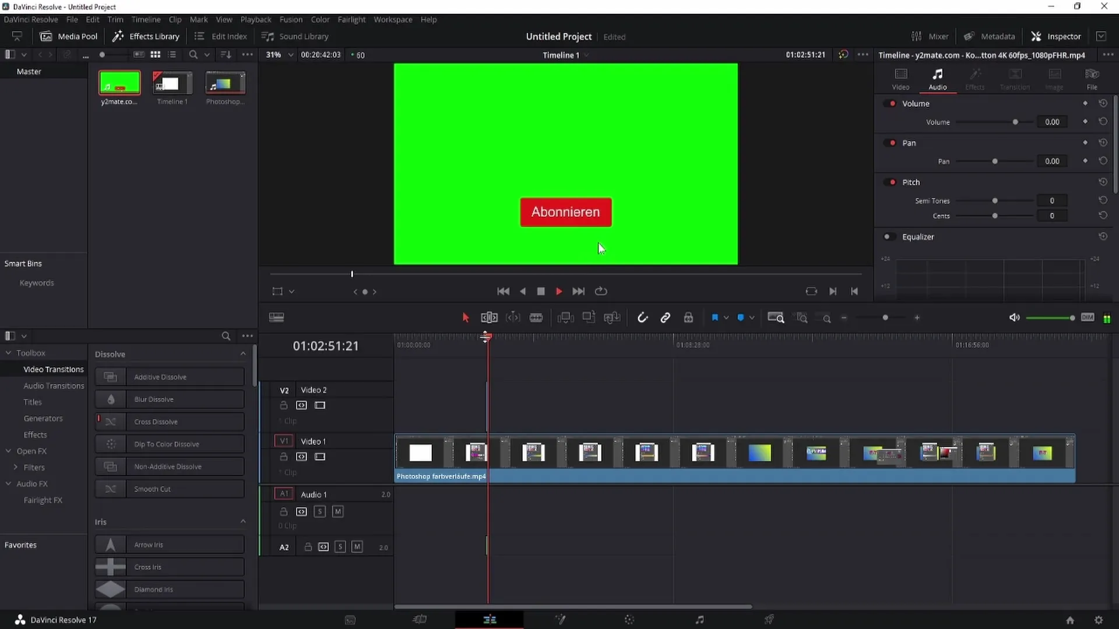1119x629 pixels.
Task: Add a blue flag to clip
Action: (x=715, y=317)
